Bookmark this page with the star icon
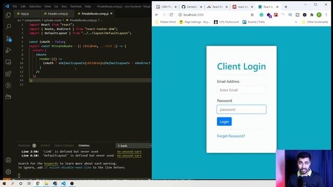Viewport: 333px width, 187px height. point(252,15)
